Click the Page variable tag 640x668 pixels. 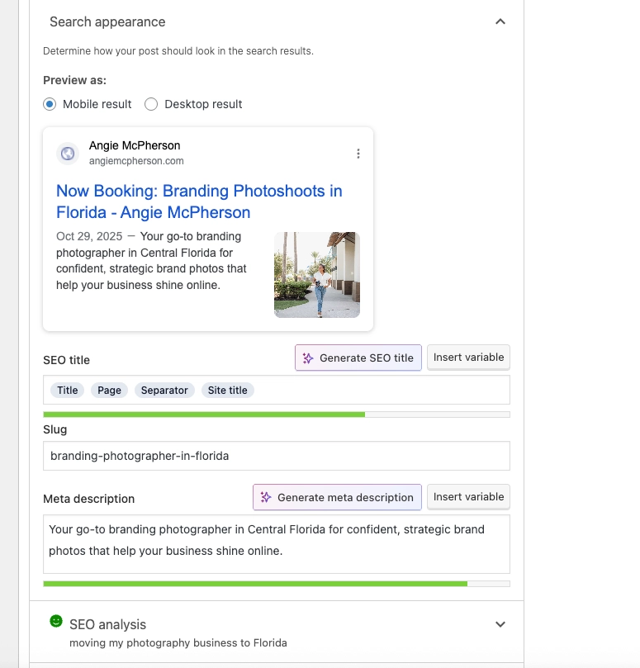coord(109,391)
